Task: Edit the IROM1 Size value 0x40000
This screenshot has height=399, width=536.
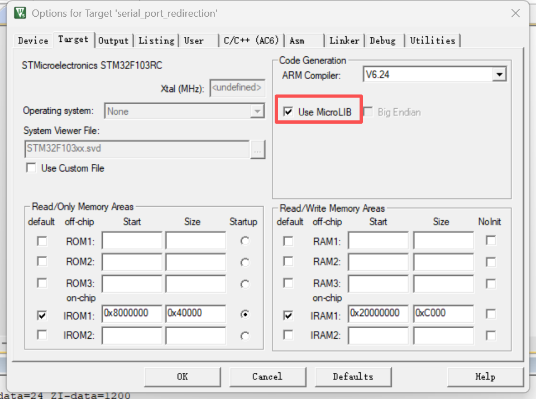Action: click(x=195, y=314)
